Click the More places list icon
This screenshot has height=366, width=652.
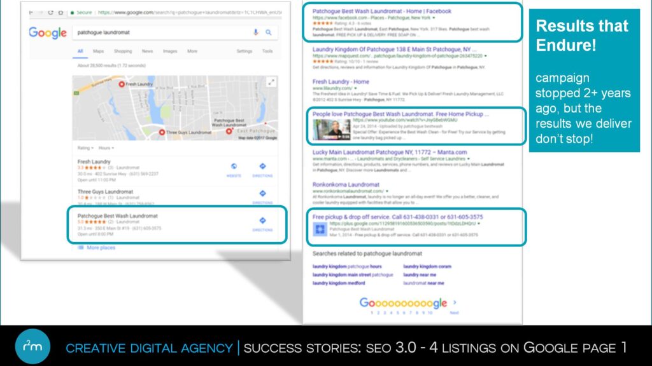tap(81, 248)
